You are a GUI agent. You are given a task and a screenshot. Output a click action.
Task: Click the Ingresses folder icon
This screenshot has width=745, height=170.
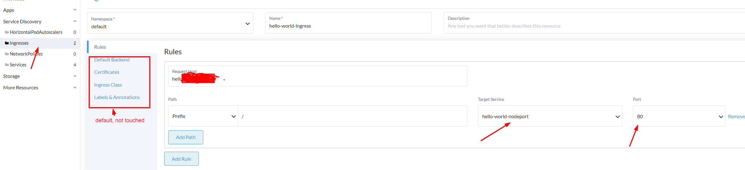tap(7, 43)
